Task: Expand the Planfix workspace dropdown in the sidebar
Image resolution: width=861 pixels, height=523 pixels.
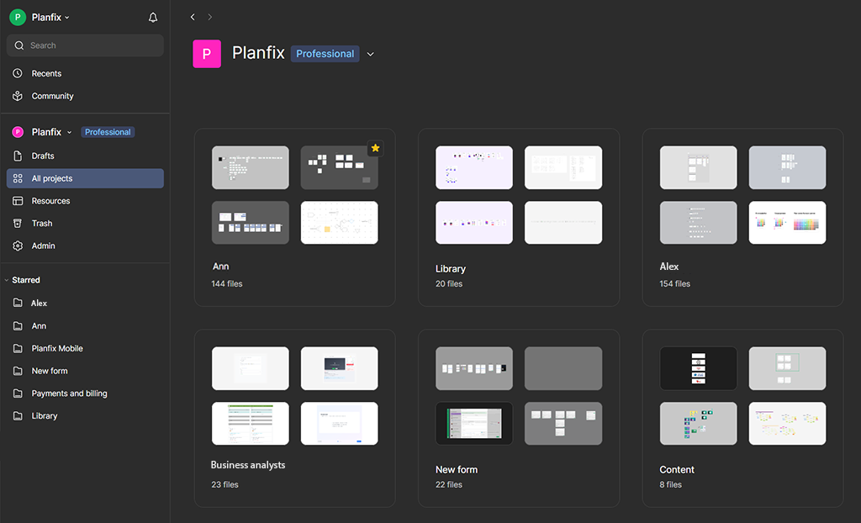Action: 71,132
